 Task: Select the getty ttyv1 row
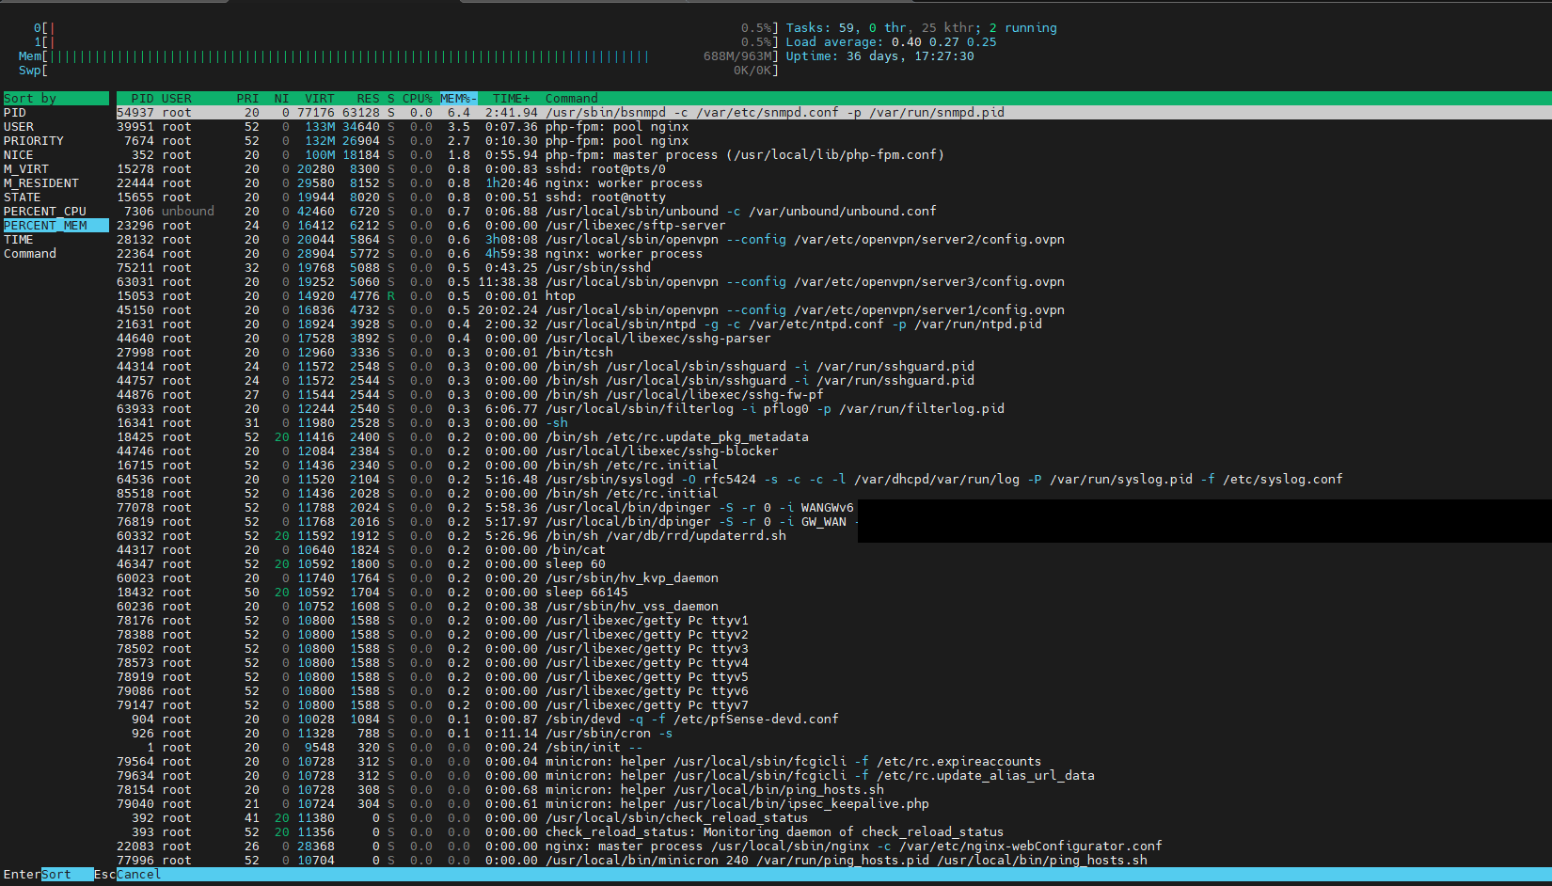point(833,621)
